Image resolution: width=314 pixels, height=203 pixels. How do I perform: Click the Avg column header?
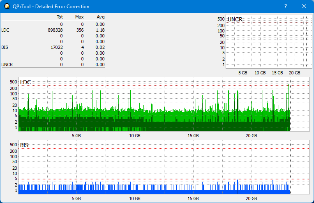point(101,17)
